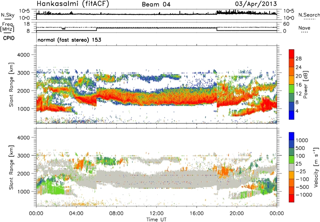Click the '4000' tick in power panel
Viewport: 320px width, 222px height.
(24, 55)
